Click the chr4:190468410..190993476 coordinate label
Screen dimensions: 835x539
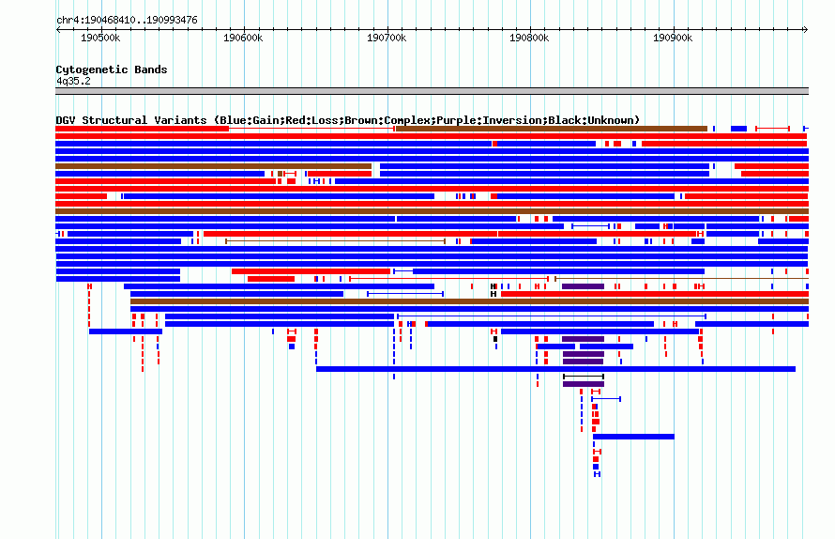(127, 21)
